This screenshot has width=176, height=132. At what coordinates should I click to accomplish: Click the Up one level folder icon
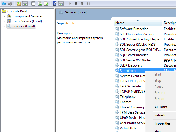(x=19, y=4)
